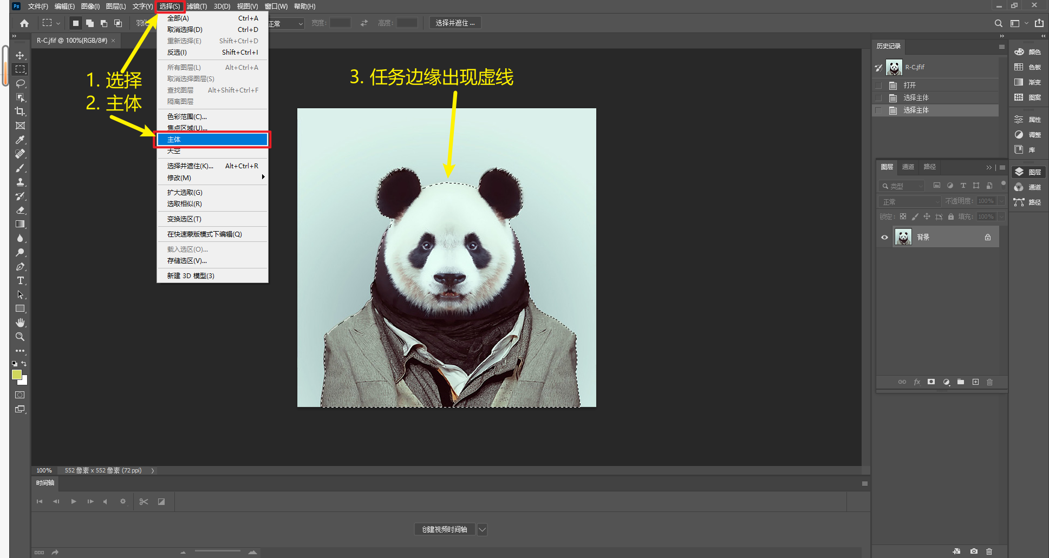Toggle Quick Mask mode icon
Viewport: 1049px width, 558px height.
[x=20, y=395]
